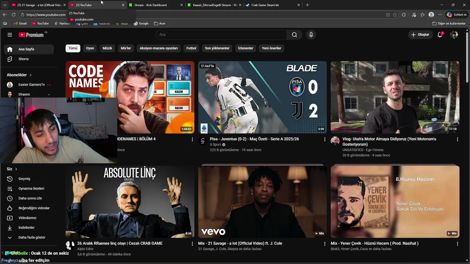This screenshot has height=264, width=470.
Task: Select the Tümü filter chip
Action: click(73, 48)
